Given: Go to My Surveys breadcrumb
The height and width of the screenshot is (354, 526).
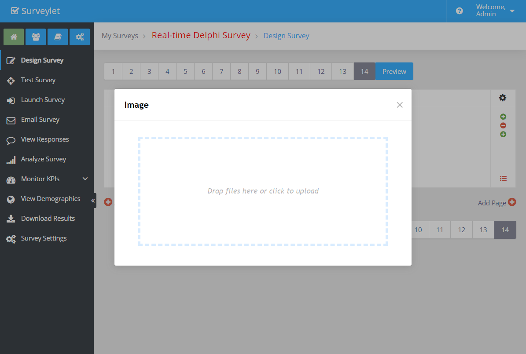Looking at the screenshot, I should click(x=120, y=36).
